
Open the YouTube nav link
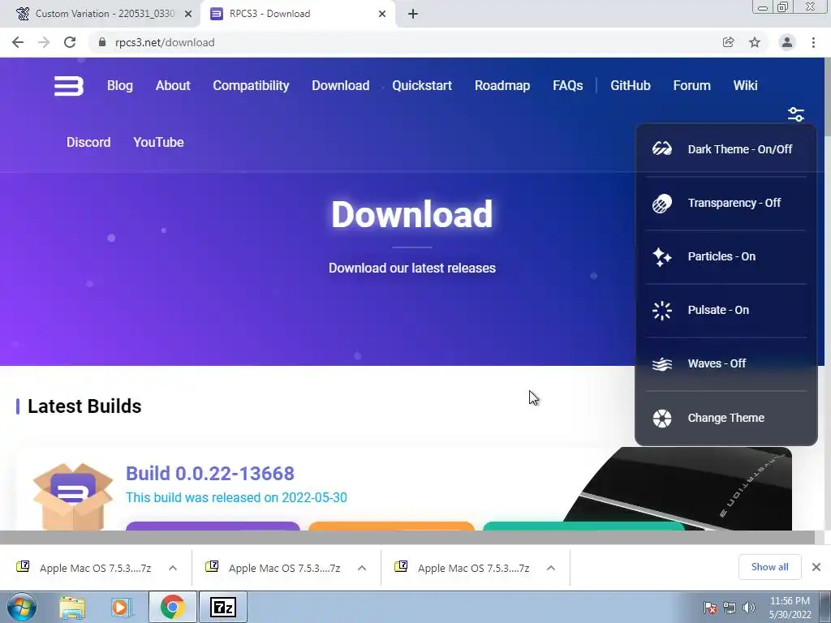(x=158, y=142)
